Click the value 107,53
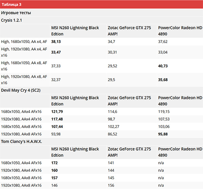 click(x=164, y=119)
